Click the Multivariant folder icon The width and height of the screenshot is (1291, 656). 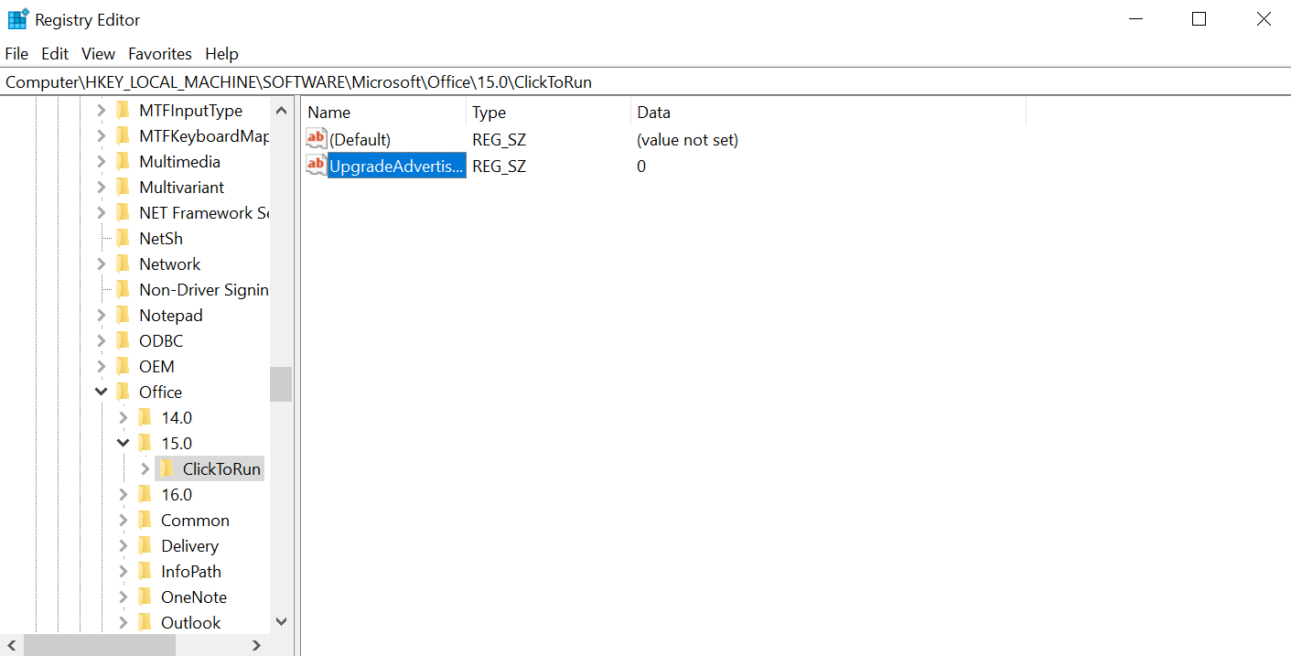coord(123,188)
